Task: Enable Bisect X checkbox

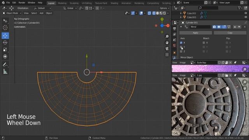Action: click(204, 43)
